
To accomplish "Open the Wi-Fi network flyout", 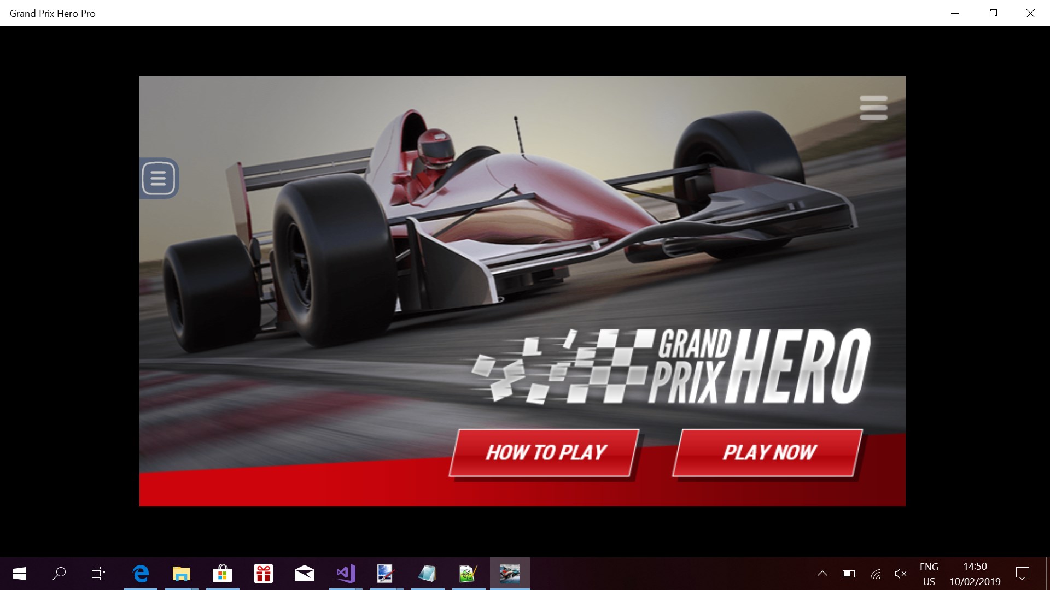I will pos(876,574).
